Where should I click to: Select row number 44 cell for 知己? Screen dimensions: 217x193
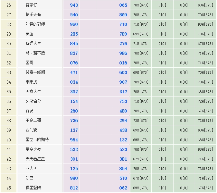click(9, 178)
